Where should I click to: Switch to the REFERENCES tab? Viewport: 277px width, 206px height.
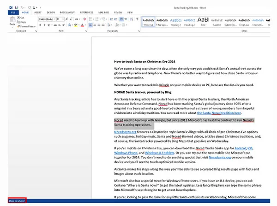(86, 12)
